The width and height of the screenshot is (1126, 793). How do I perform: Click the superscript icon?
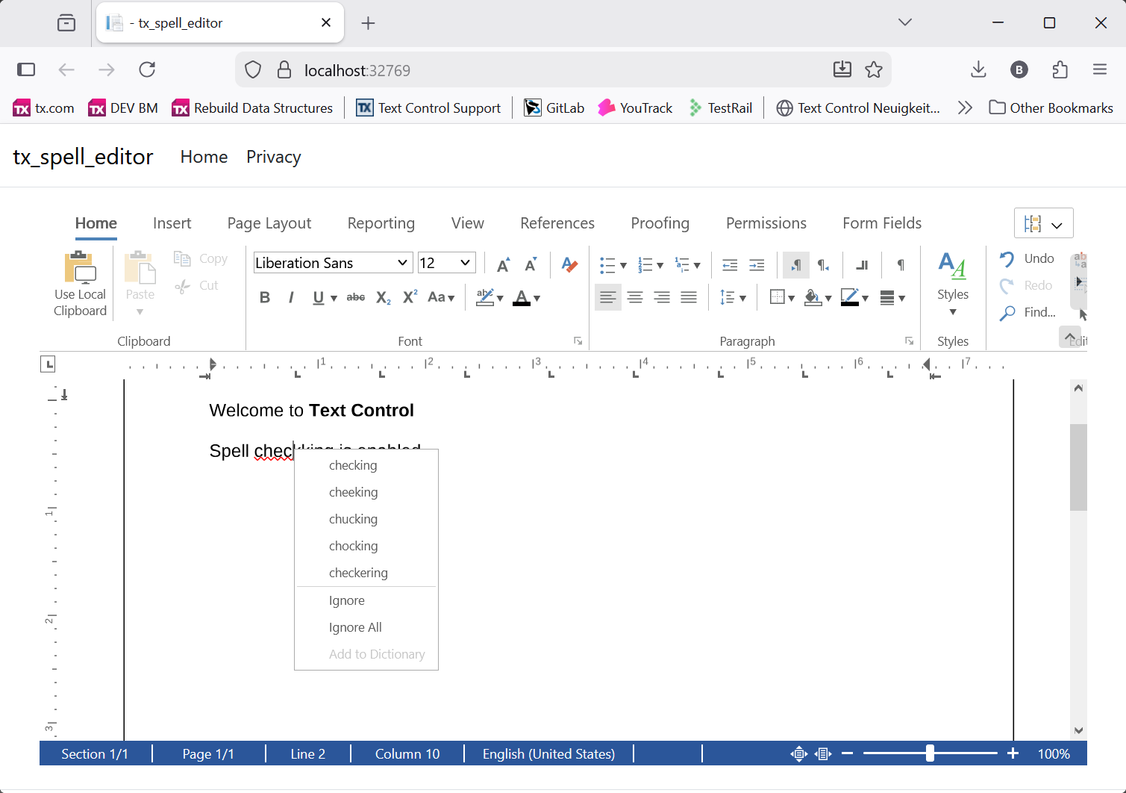(x=409, y=296)
